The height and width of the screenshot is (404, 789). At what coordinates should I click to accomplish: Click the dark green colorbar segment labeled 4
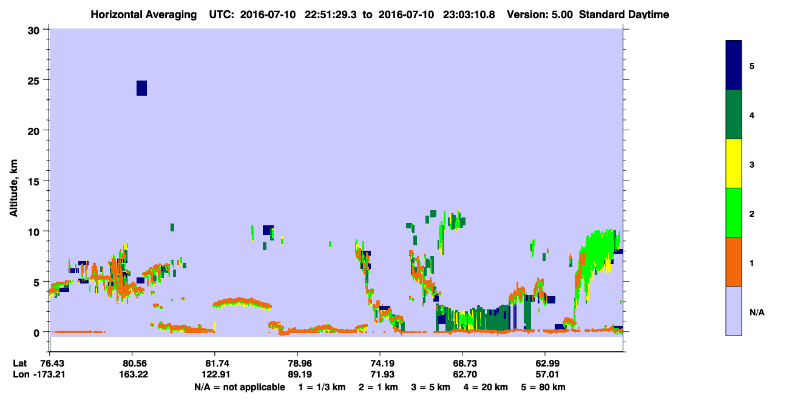pyautogui.click(x=734, y=114)
